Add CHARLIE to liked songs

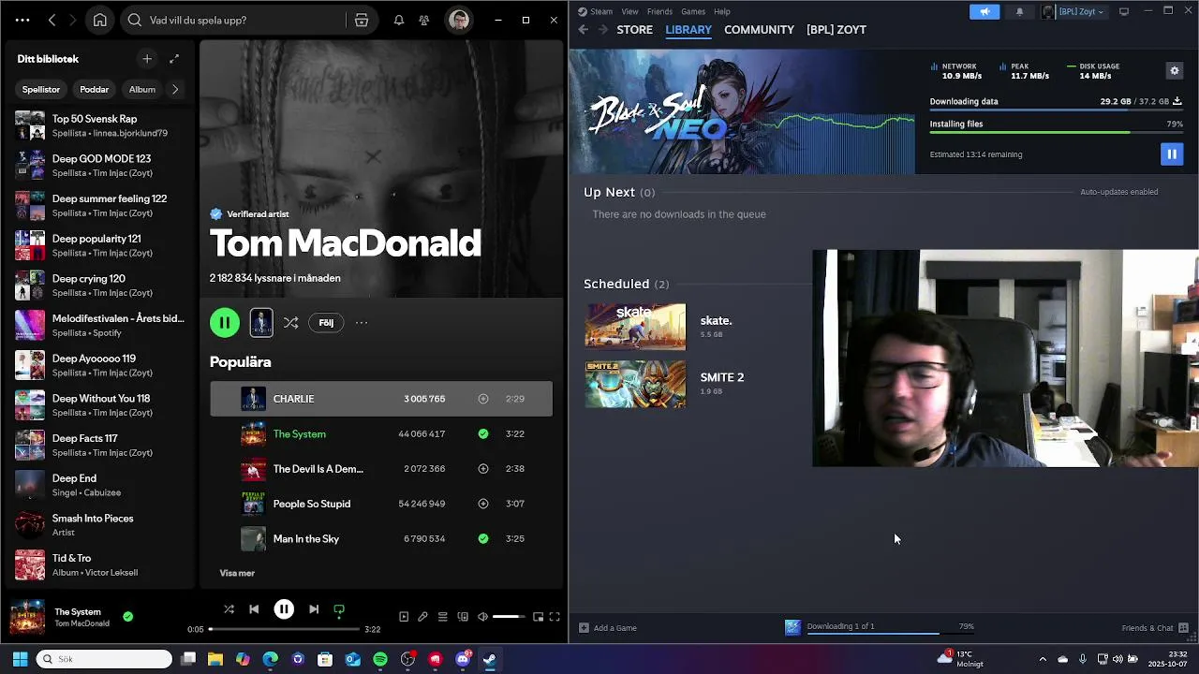[x=483, y=399]
